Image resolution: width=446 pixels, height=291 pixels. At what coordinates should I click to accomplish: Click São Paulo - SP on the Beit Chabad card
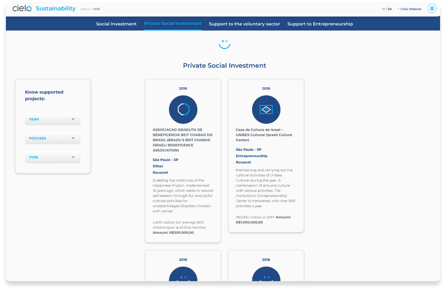click(166, 160)
